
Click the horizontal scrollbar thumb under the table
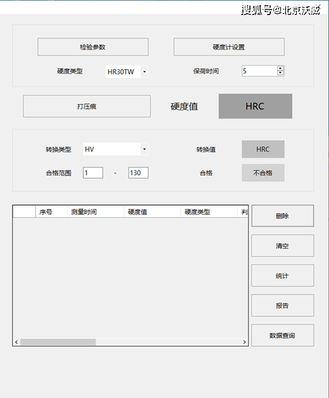[x=58, y=342]
